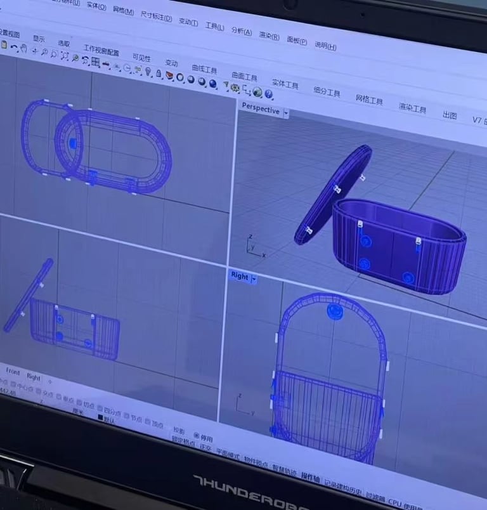487x510 pixels.
Task: Switch to the 网格工具 toolbar tab
Action: pos(369,100)
